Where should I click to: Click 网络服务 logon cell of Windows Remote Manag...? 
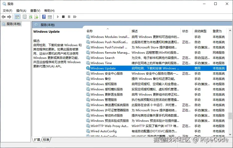(218, 53)
